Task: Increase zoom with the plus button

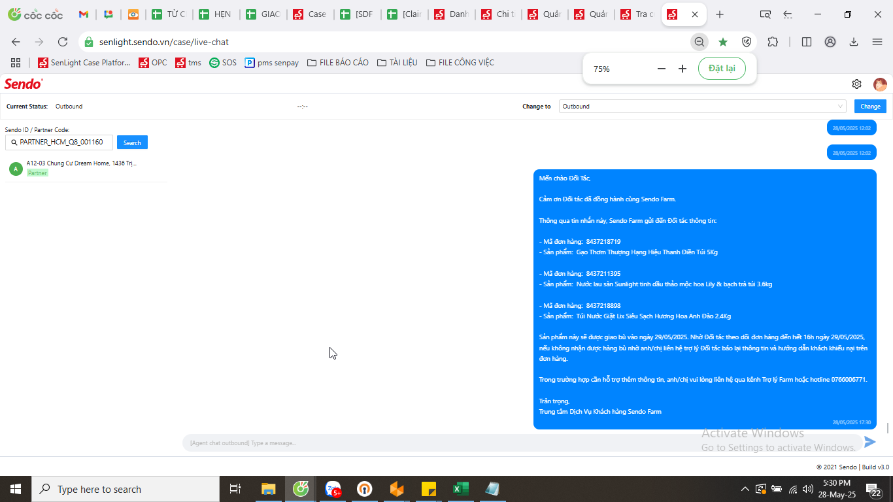Action: 682,69
